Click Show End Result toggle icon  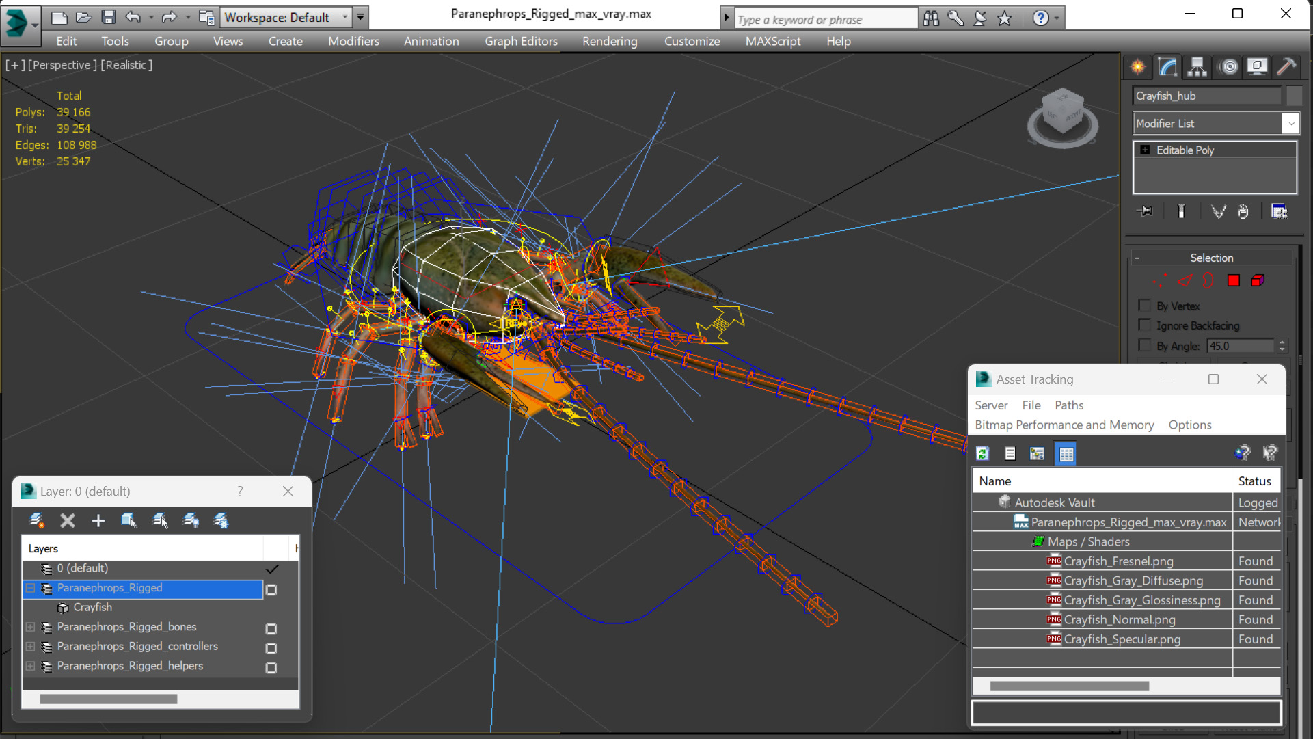[x=1181, y=211]
